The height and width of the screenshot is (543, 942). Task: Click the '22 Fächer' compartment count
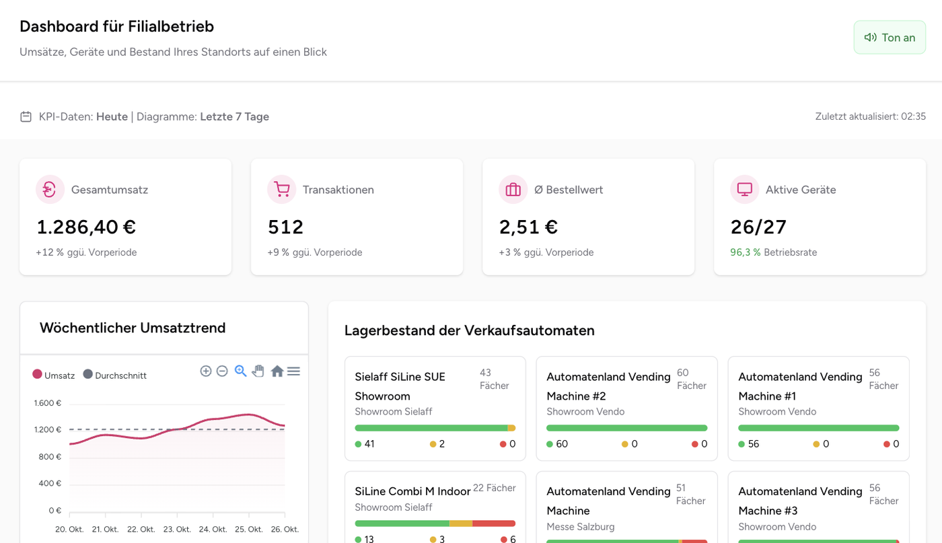pos(495,488)
